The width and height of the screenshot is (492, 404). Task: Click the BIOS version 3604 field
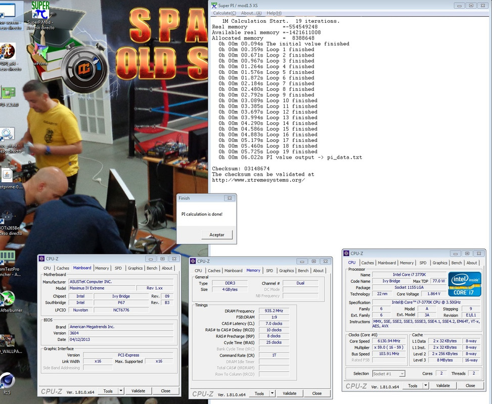(x=121, y=333)
